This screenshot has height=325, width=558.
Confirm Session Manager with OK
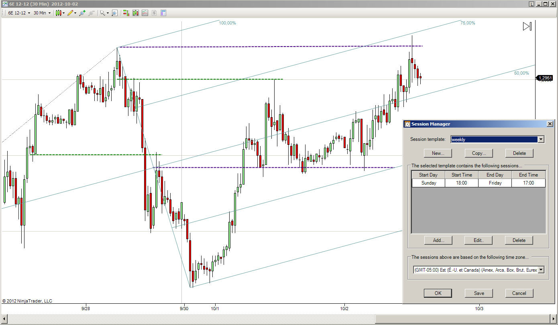tap(438, 293)
